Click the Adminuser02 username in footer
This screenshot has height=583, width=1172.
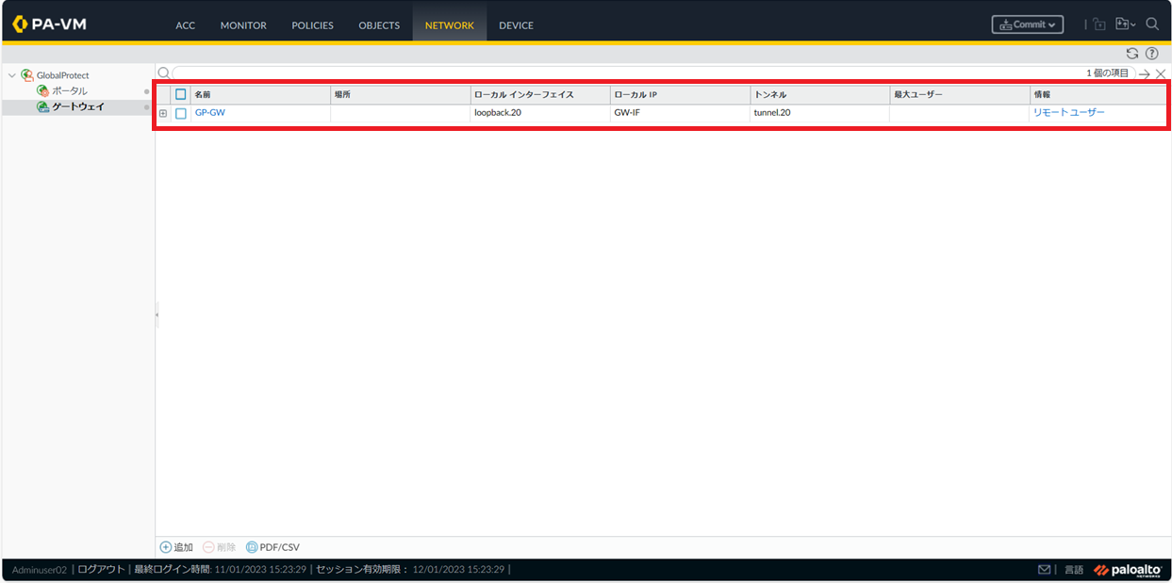point(40,570)
